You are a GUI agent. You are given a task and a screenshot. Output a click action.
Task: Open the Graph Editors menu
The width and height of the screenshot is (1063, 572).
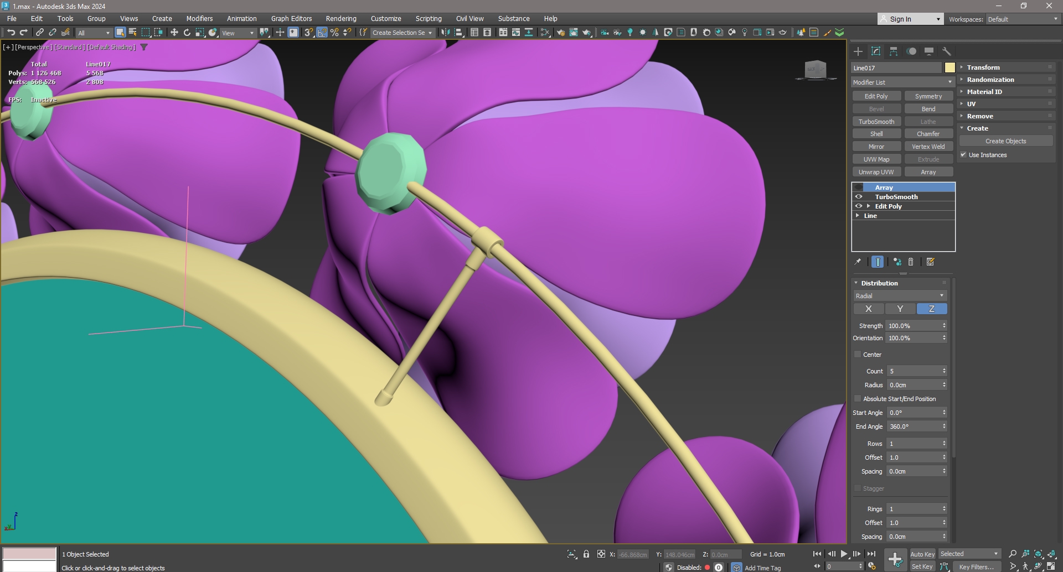pos(291,18)
